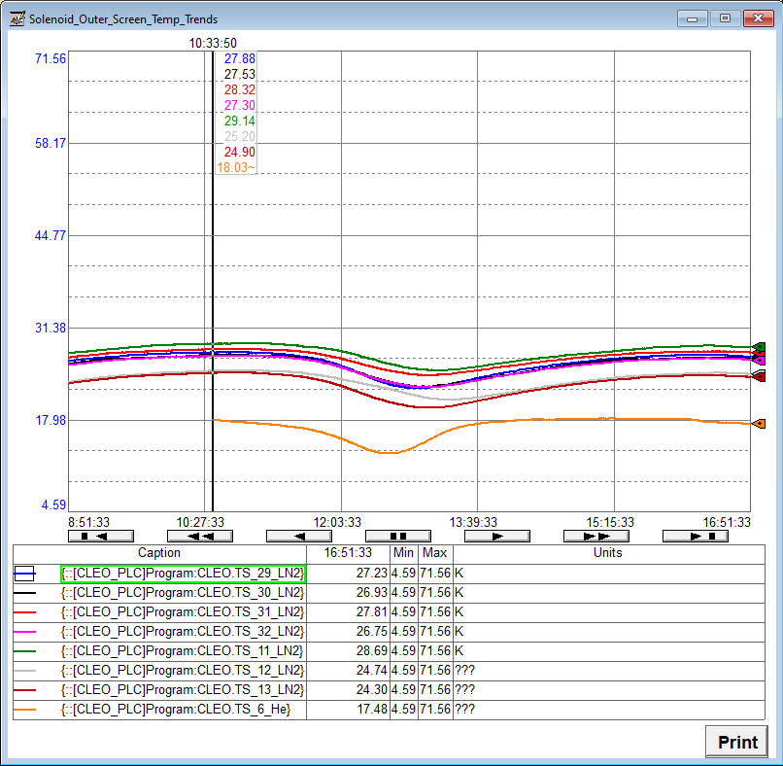
Task: Click the fast rewind double-arrow button
Action: coord(200,536)
